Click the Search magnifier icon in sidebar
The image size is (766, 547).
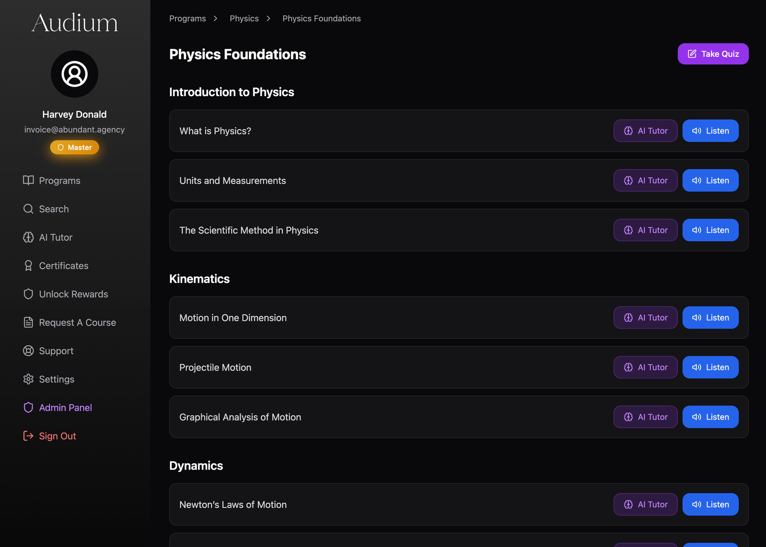tap(28, 209)
